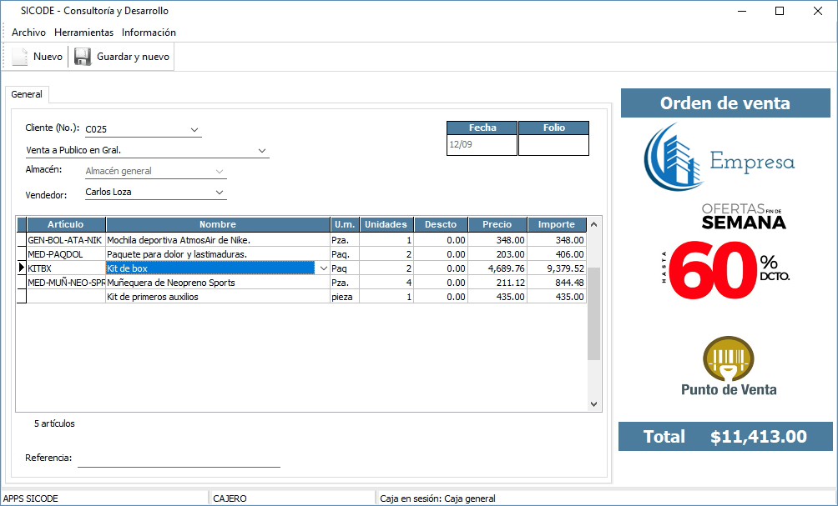Image resolution: width=838 pixels, height=506 pixels.
Task: Open the Cliente number dropdown
Action: coord(194,130)
